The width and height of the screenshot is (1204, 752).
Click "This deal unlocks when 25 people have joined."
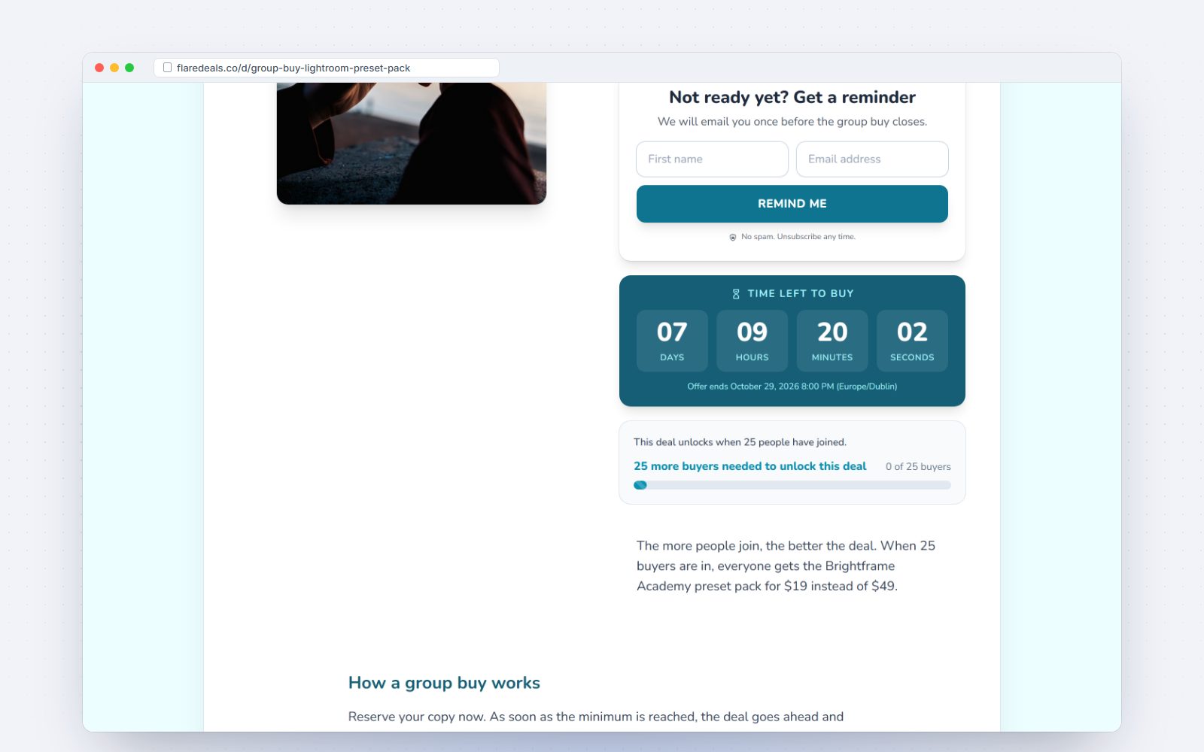[740, 442]
